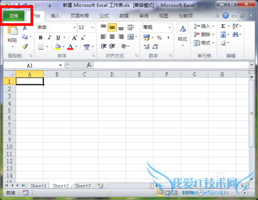Image resolution: width=258 pixels, height=200 pixels.
Task: Click the phonetic guide 文 icon
Action: click(x=87, y=47)
